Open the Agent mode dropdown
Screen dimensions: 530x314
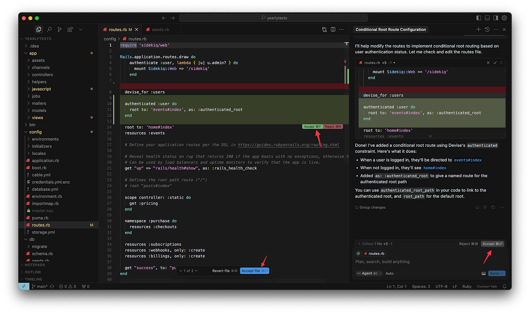(368, 273)
